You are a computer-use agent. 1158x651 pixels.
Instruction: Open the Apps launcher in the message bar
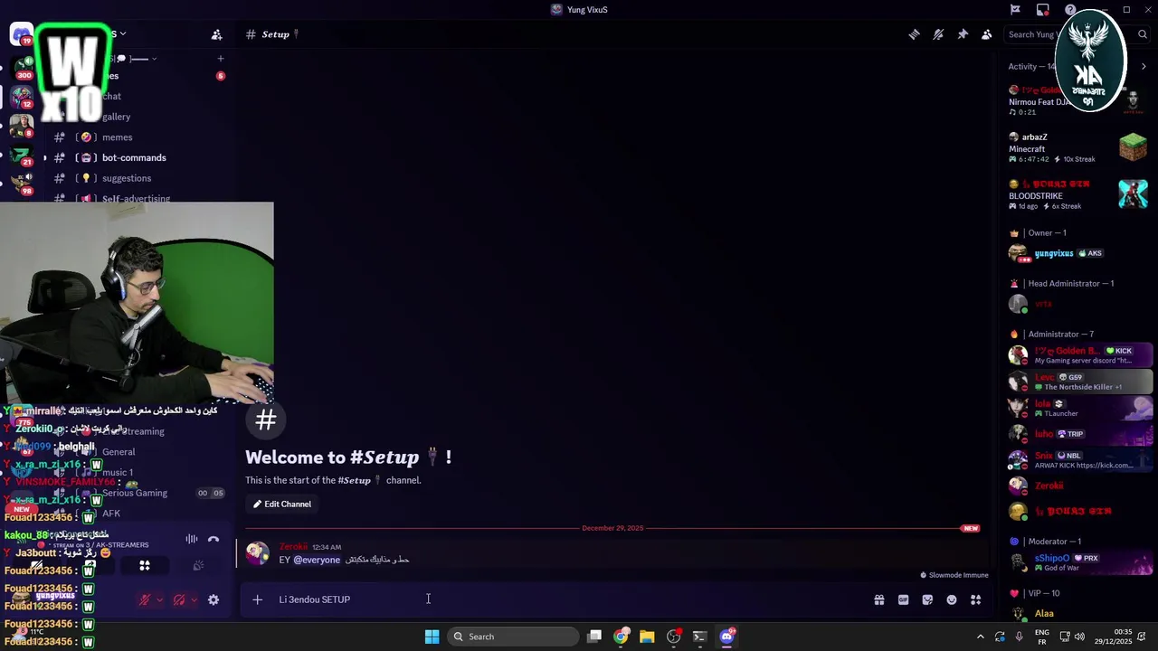[x=975, y=599]
